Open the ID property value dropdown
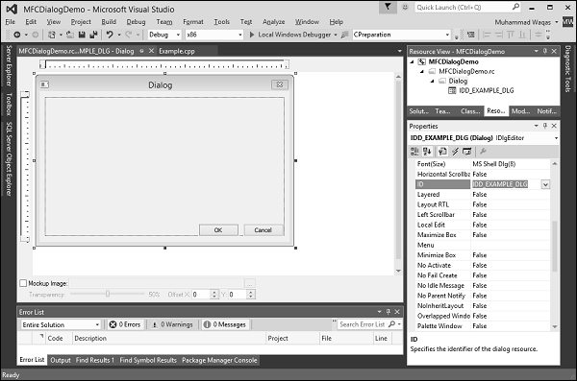 pyautogui.click(x=545, y=184)
